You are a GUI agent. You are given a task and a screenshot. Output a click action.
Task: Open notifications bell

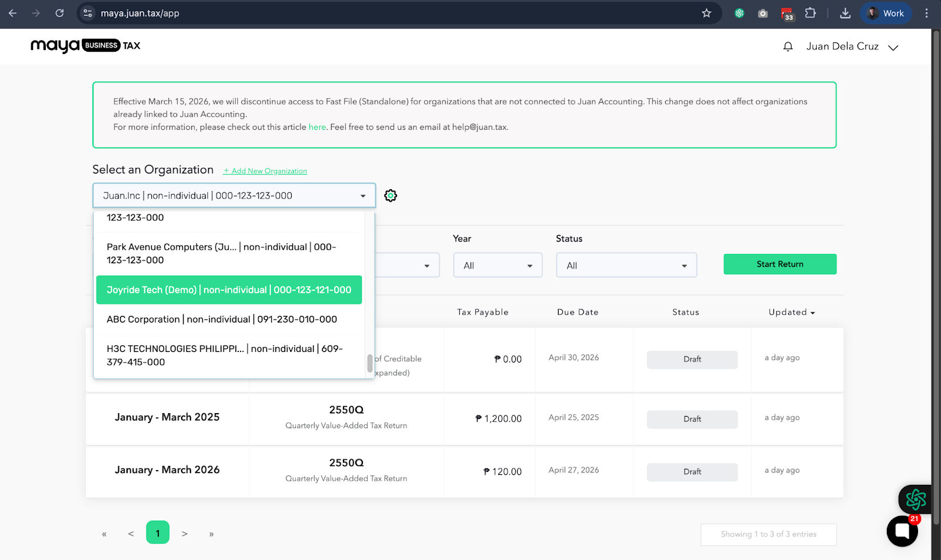point(788,46)
